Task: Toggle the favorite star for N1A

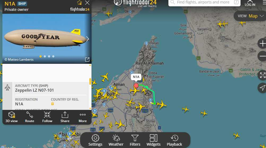Action: [x=79, y=3]
